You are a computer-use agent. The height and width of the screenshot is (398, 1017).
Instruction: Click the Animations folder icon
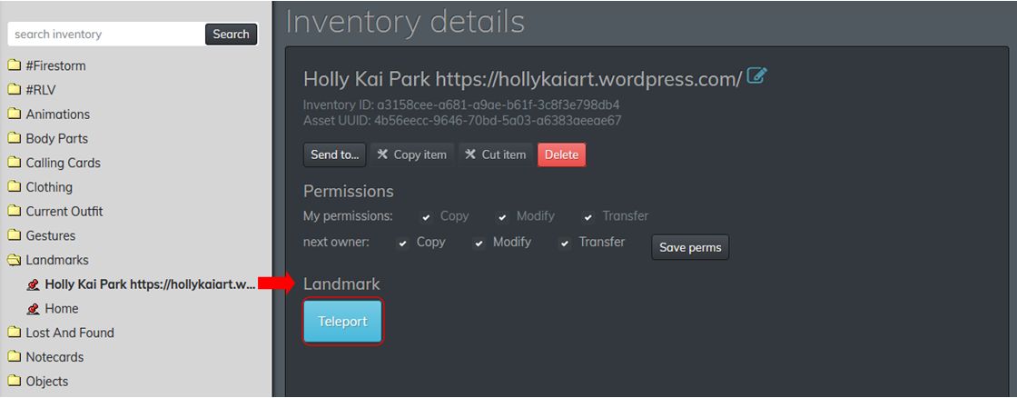pyautogui.click(x=15, y=114)
